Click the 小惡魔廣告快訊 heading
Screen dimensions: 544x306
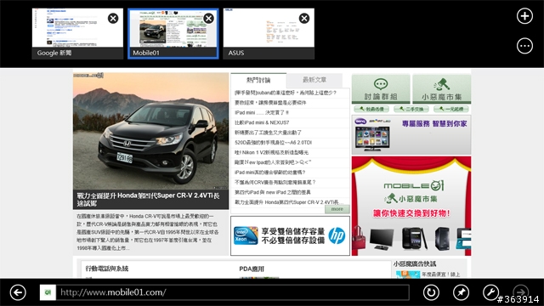point(415,264)
